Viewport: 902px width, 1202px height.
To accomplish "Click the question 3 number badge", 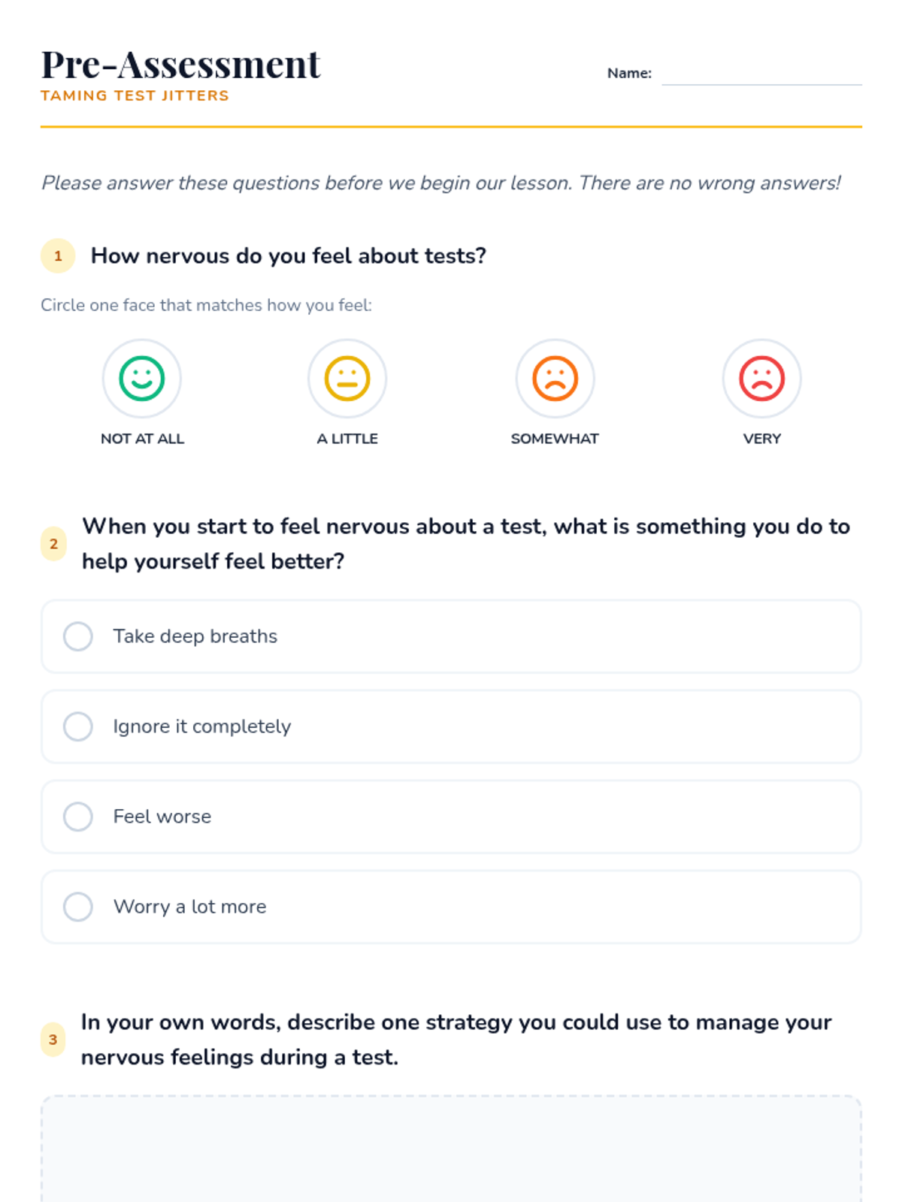I will tap(53, 1040).
